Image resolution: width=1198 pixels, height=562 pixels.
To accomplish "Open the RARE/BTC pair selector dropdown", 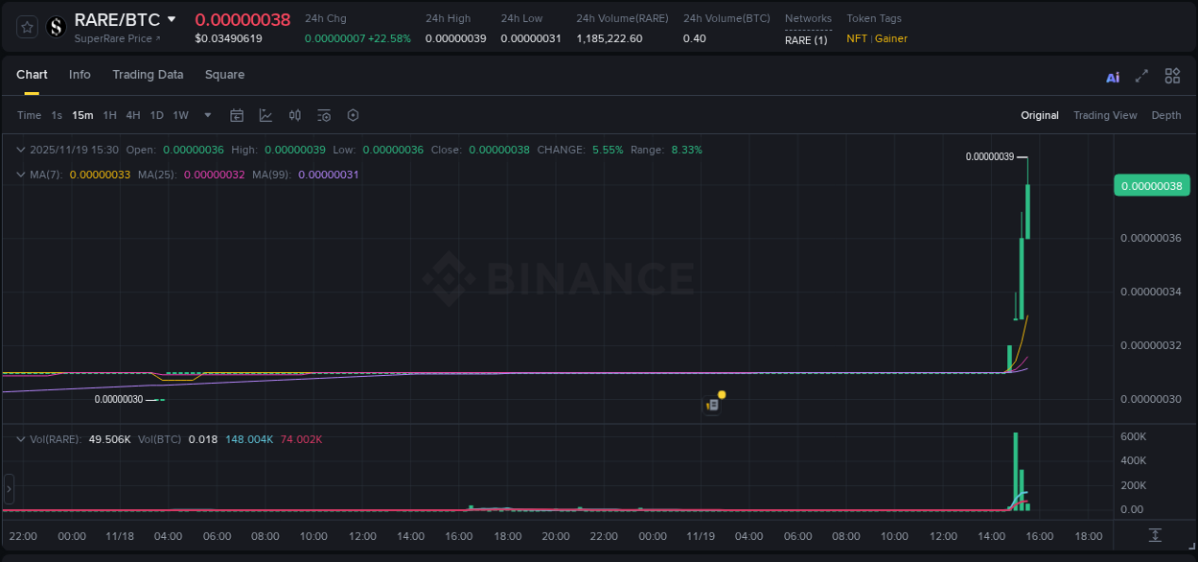I will coord(171,18).
